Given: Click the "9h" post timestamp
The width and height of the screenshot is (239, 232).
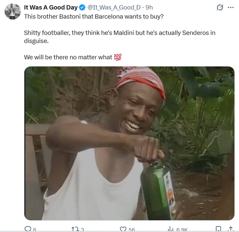Looking at the screenshot, I should [x=149, y=7].
